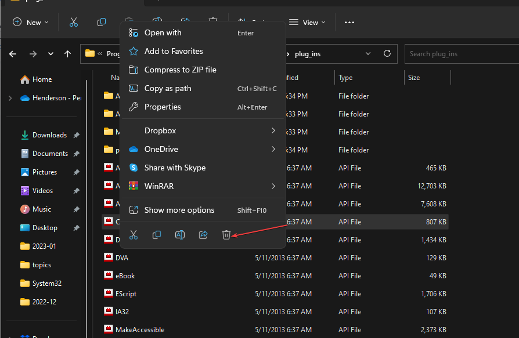Click the Share icon in context menu

[203, 235]
